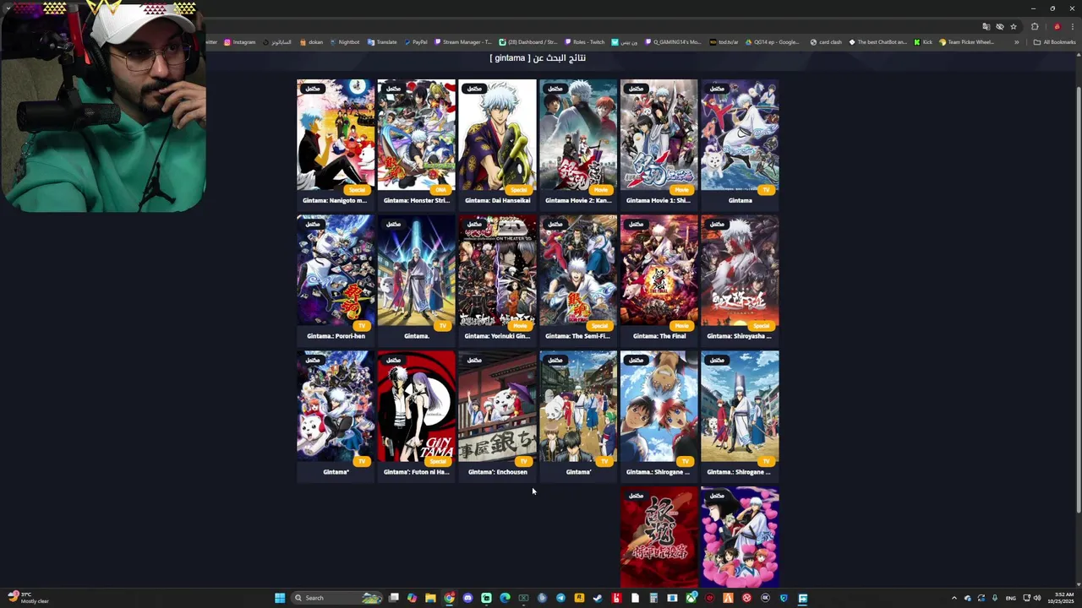Bookmark this page with the star icon

point(1014,26)
